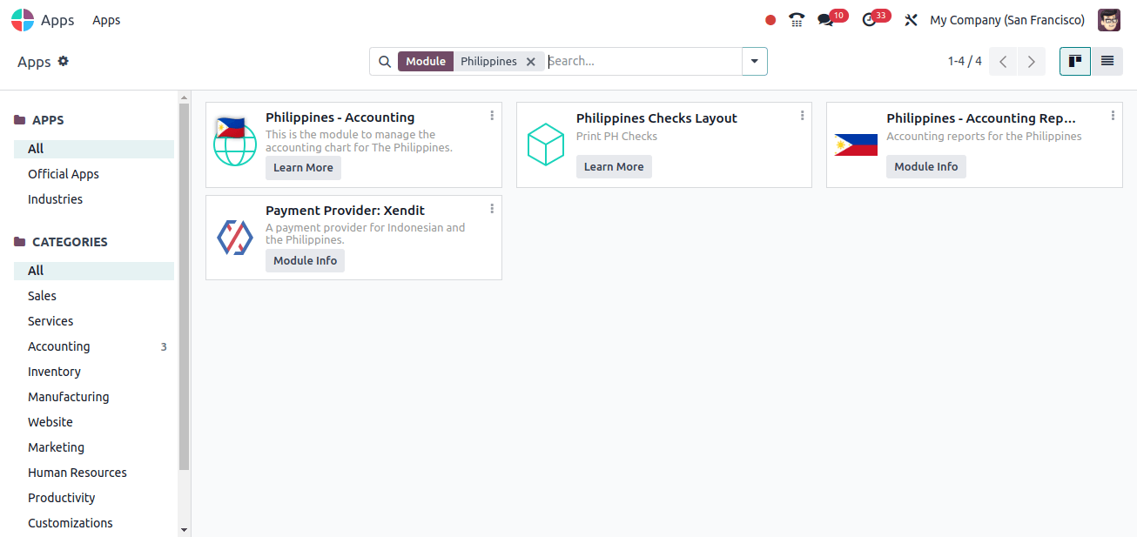The height and width of the screenshot is (537, 1137).
Task: Click the Module facet label
Action: pos(426,62)
